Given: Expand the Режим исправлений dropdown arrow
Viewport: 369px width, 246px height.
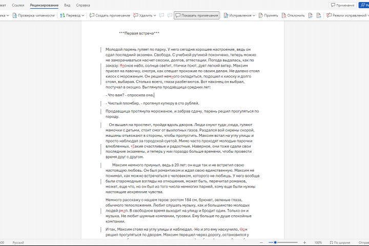Looking at the screenshot, I should (x=368, y=15).
